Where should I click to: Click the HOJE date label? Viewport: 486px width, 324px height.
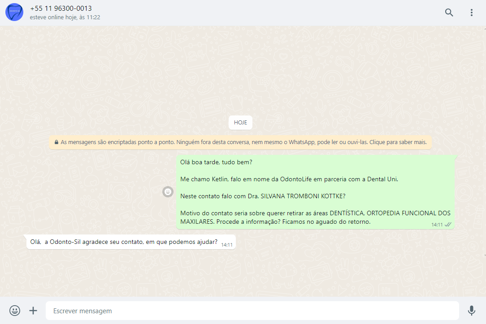[240, 123]
